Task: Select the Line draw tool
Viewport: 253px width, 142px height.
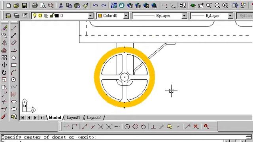Action: [14, 28]
